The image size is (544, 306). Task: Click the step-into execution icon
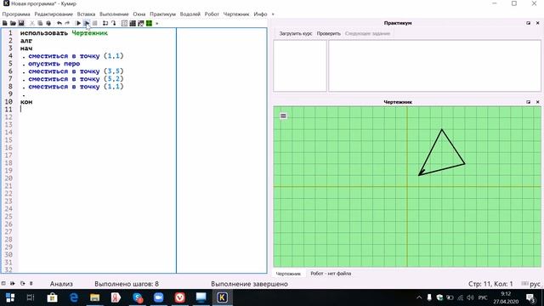[113, 23]
